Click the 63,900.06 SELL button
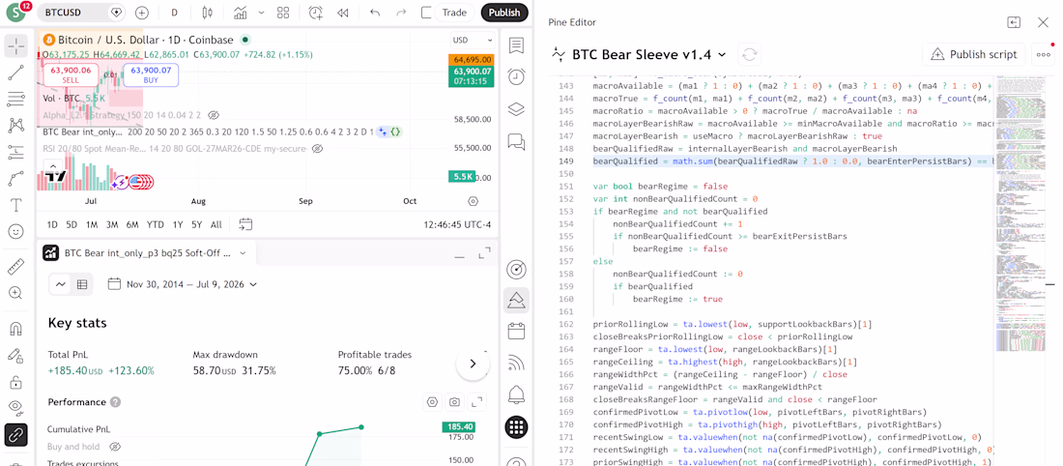Screen dimensions: 1063x466 pyautogui.click(x=71, y=74)
